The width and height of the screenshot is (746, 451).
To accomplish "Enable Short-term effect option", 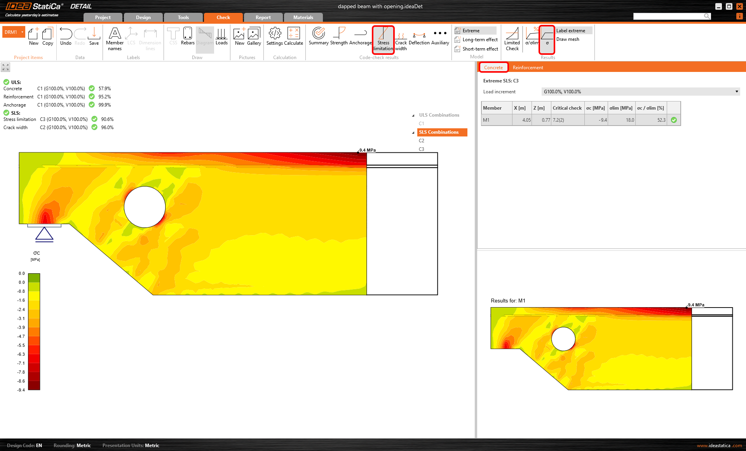I will pyautogui.click(x=480, y=49).
